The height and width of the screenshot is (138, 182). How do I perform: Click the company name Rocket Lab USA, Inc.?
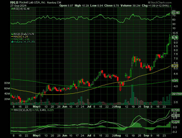pos(32,2)
